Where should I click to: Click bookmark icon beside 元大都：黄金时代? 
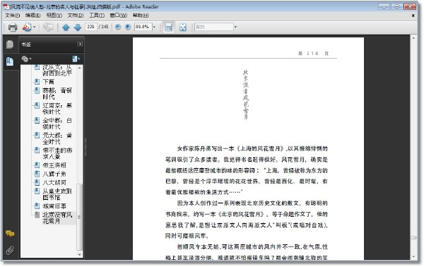click(37, 136)
